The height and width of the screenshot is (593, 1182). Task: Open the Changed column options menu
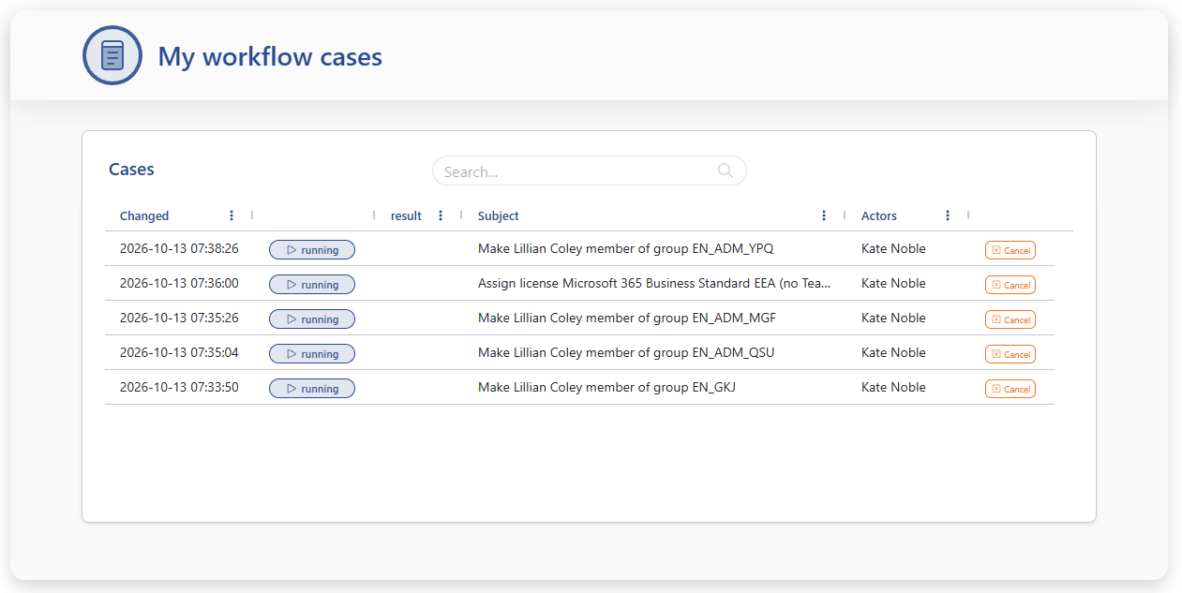(232, 215)
